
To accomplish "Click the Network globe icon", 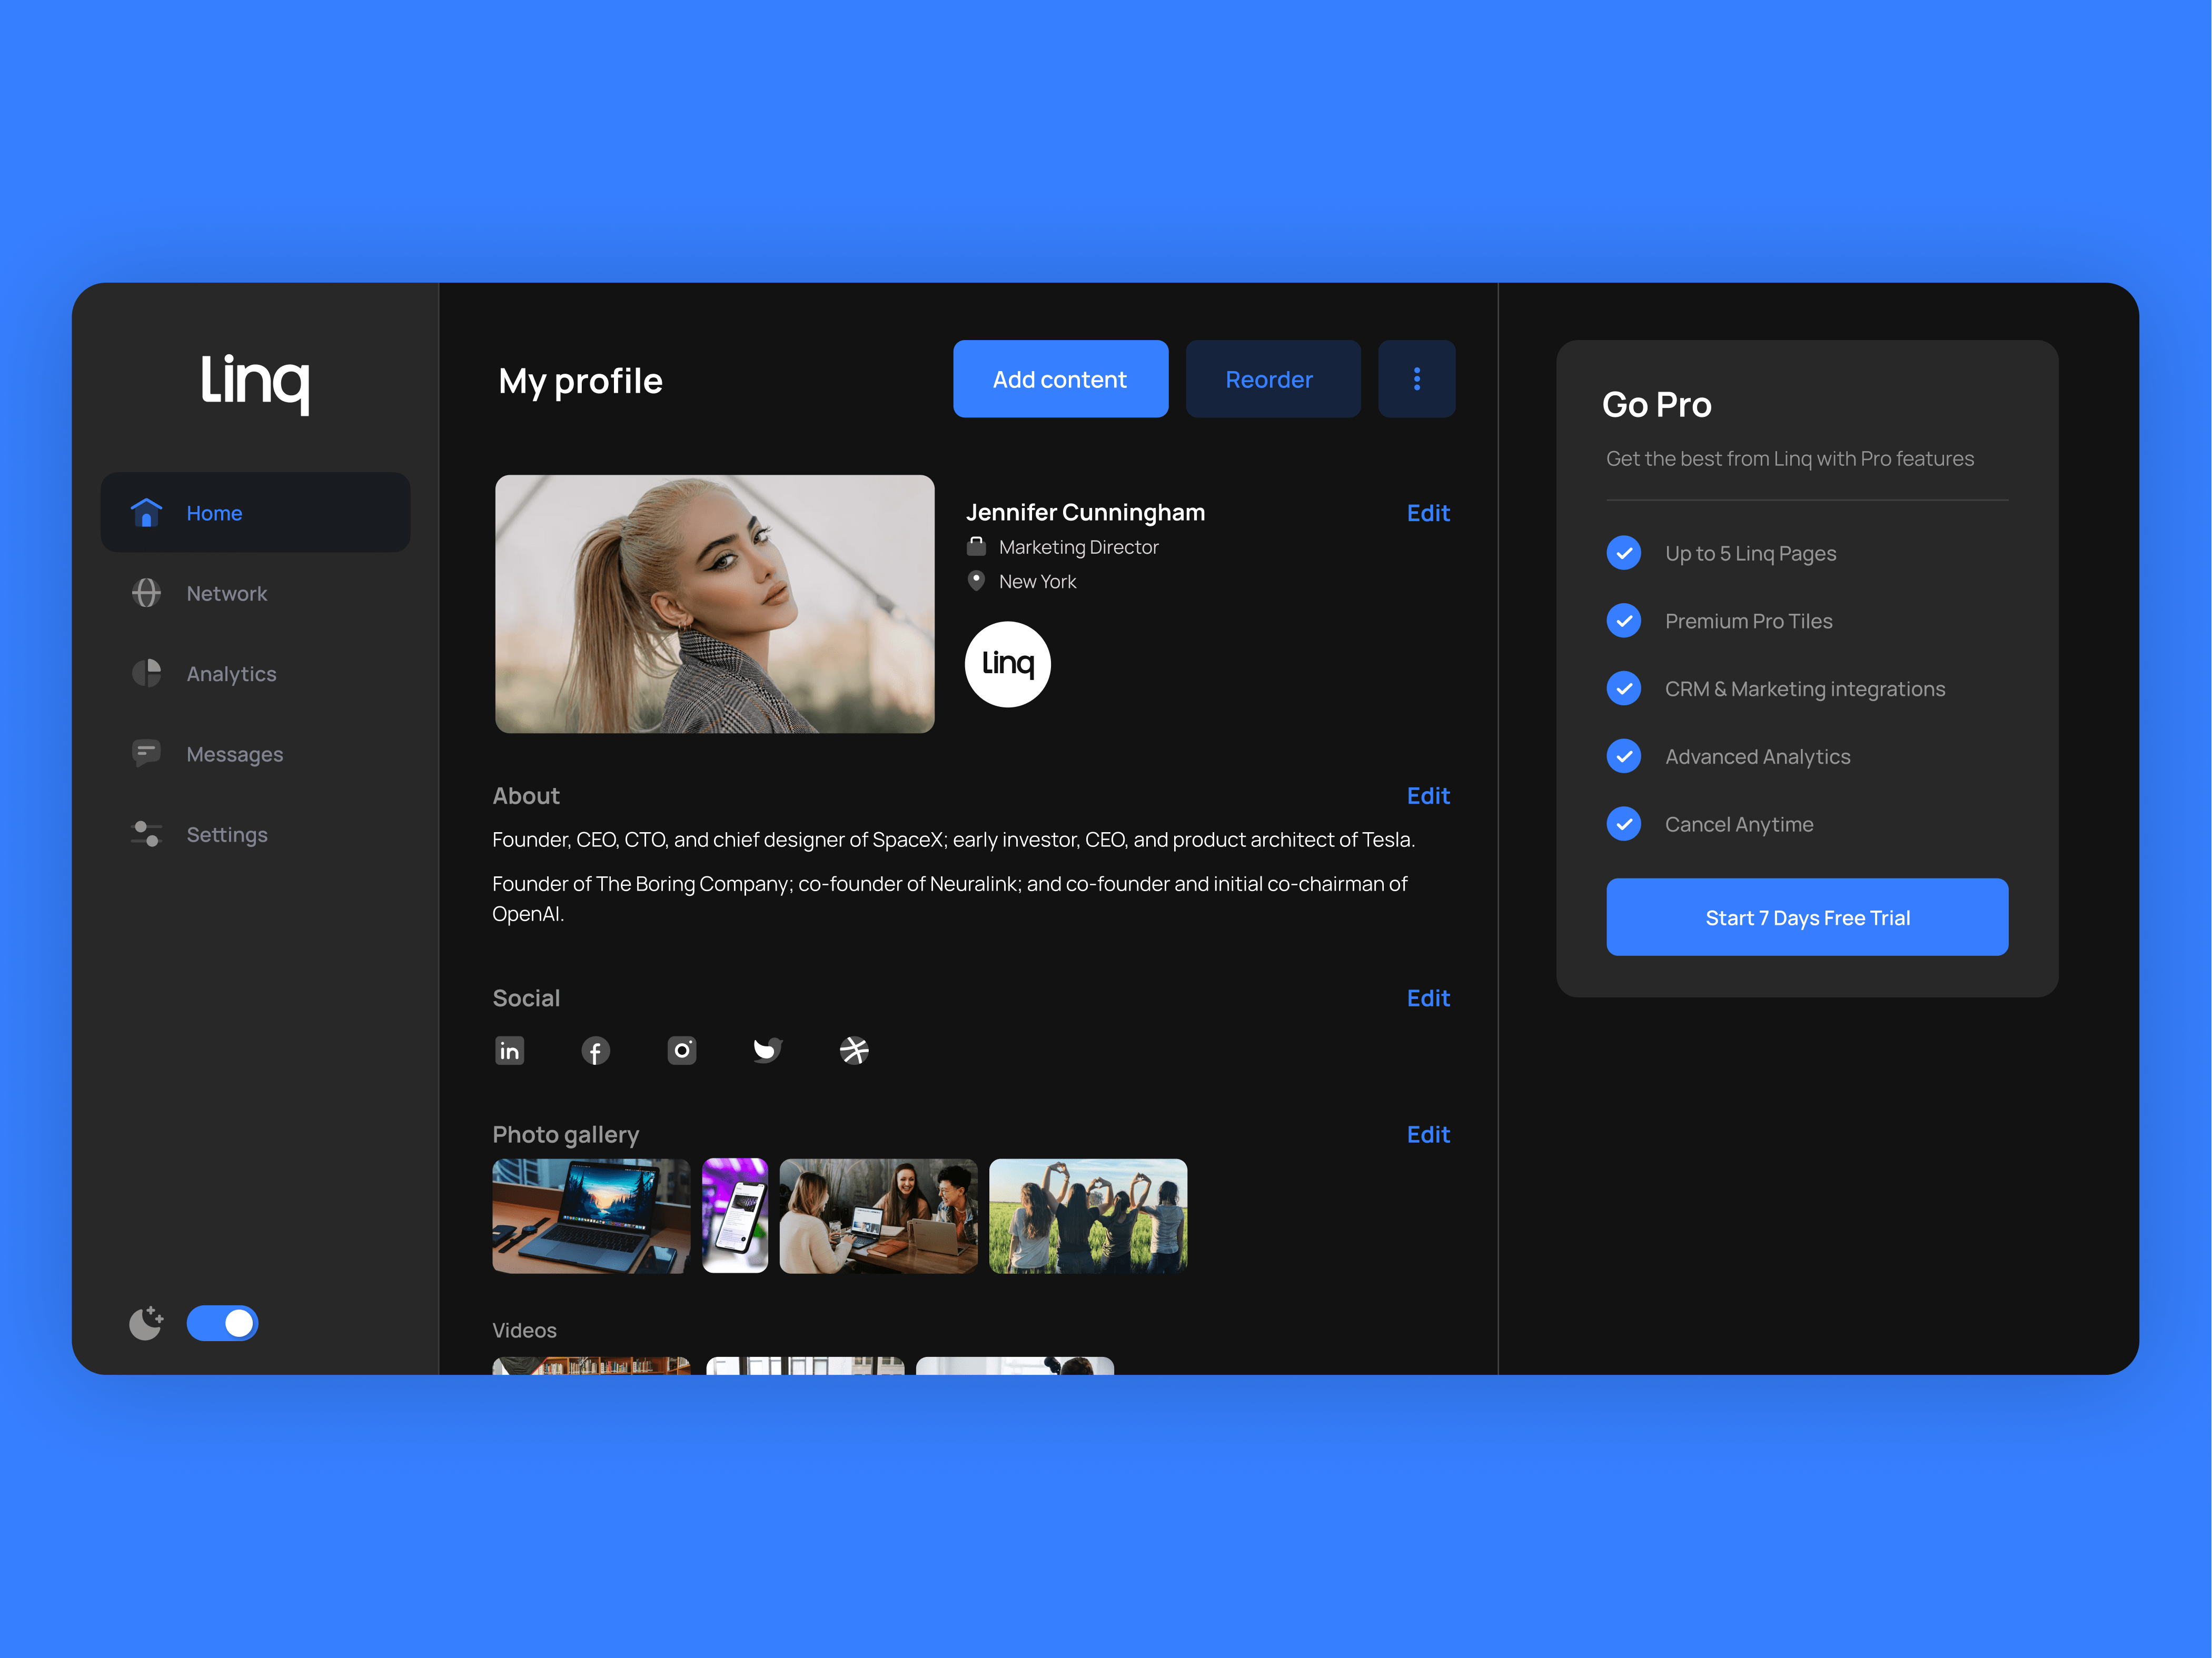I will tap(146, 593).
